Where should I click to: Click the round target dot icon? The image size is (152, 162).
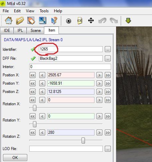coord(69,21)
